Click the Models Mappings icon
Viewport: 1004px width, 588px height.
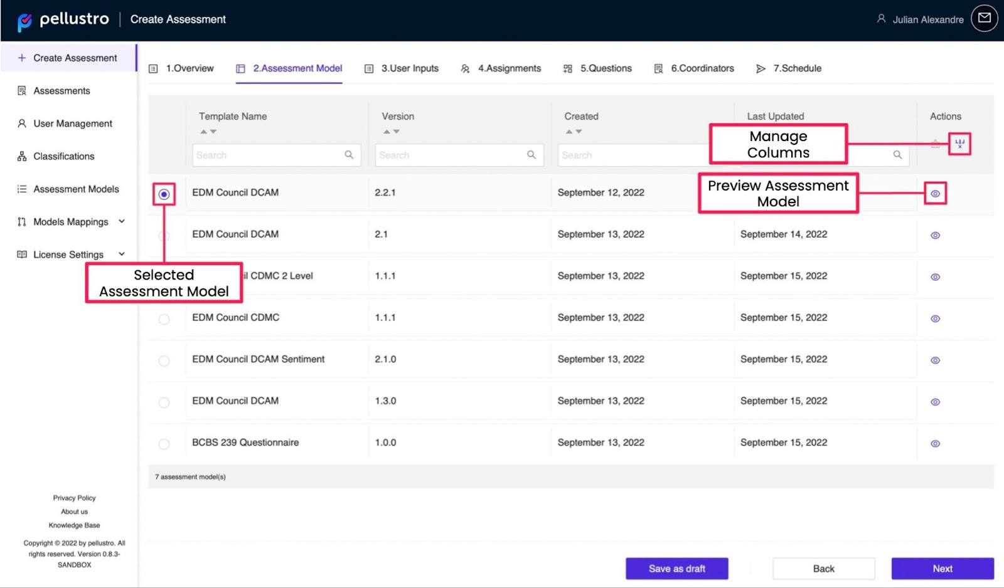pyautogui.click(x=22, y=222)
